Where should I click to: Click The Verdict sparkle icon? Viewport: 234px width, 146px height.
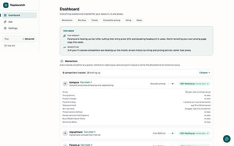point(64,36)
